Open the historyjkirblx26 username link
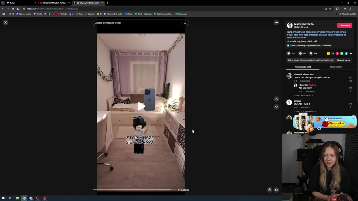The width and height of the screenshot is (358, 201). (x=304, y=24)
